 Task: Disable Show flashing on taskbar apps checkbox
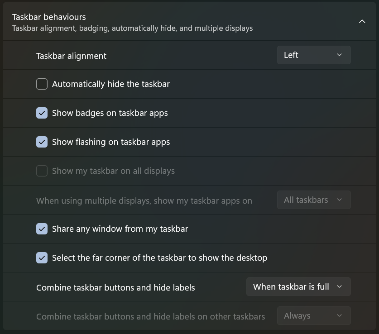click(42, 142)
